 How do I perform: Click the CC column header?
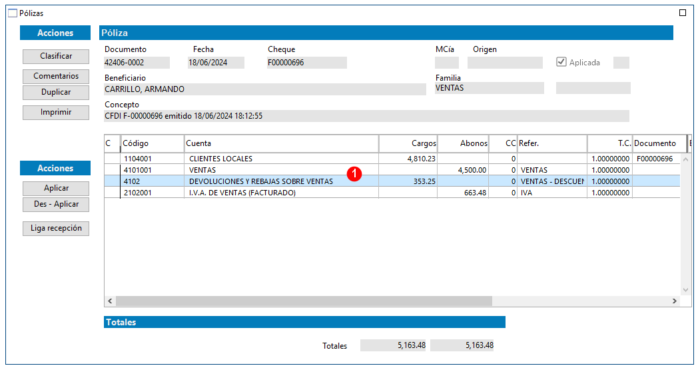[503, 143]
